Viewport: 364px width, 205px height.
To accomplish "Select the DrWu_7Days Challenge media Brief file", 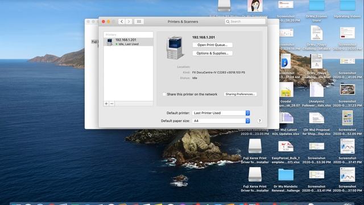I will [316, 61].
